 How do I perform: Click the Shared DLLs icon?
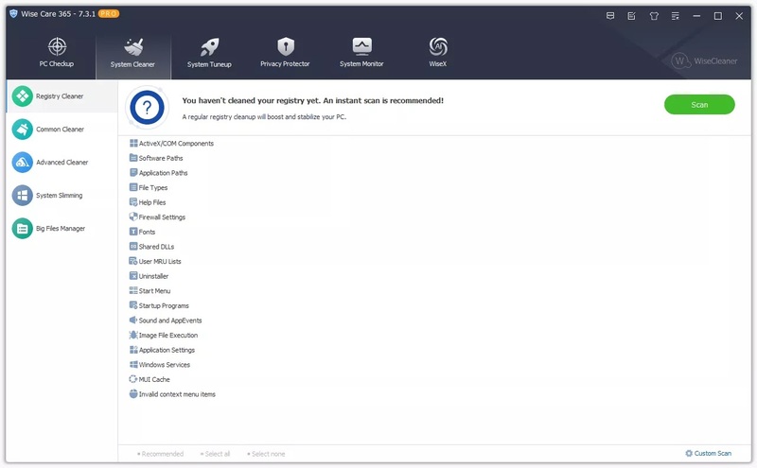[x=133, y=246]
